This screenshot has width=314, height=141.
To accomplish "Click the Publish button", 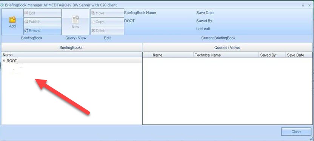I will [x=42, y=21].
